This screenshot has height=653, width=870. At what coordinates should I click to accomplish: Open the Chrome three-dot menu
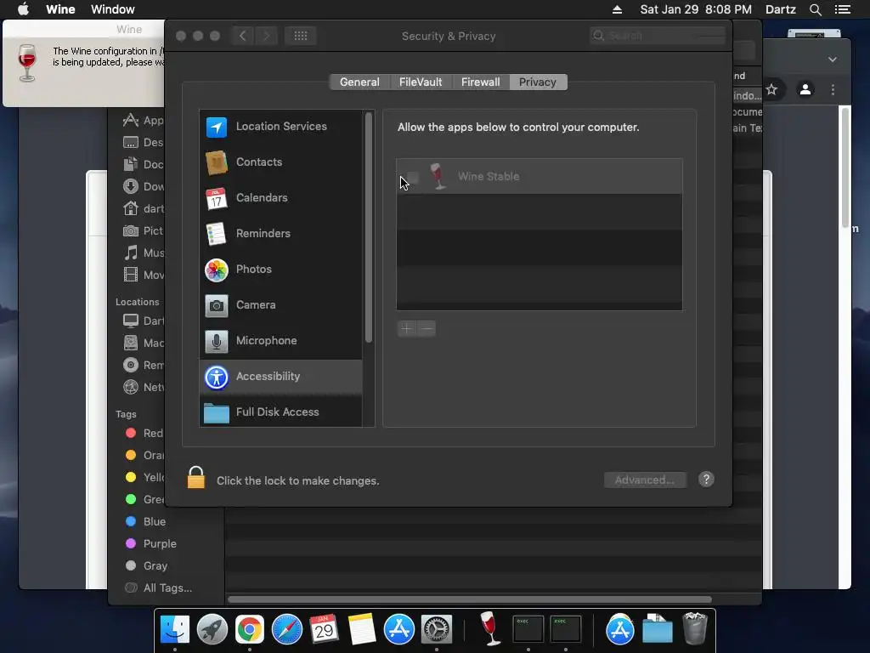click(x=833, y=89)
